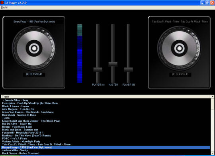The height and width of the screenshot is (156, 215).
Task: Restore down the DJ-Player window
Action: pos(207,3)
